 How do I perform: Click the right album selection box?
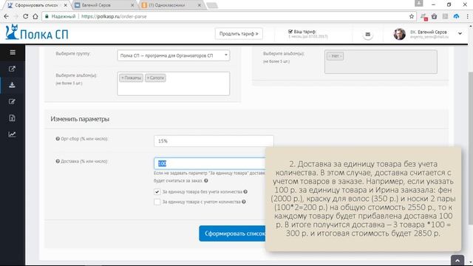(381, 62)
